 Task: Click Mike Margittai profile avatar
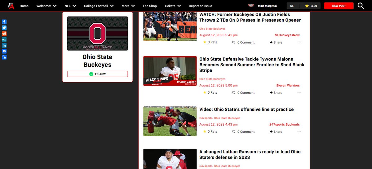252,6
